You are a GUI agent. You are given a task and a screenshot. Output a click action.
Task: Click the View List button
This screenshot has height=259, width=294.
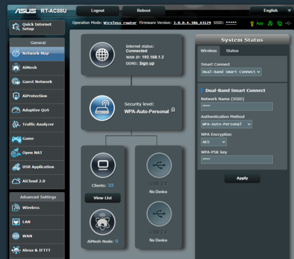coord(102,198)
